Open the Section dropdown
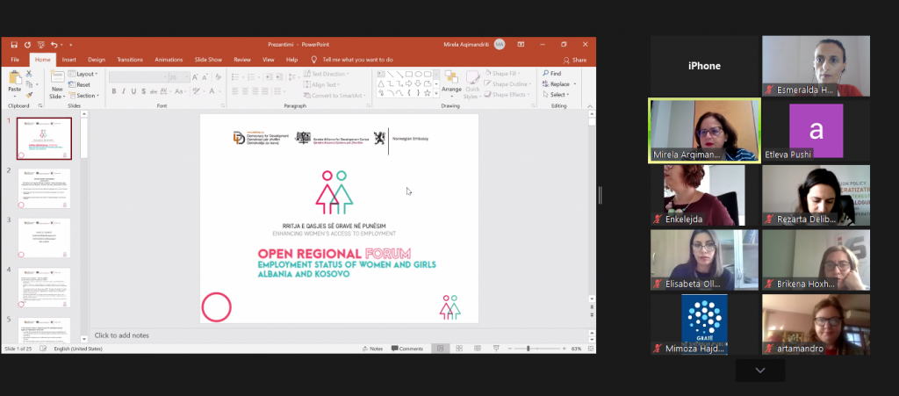 pos(83,95)
